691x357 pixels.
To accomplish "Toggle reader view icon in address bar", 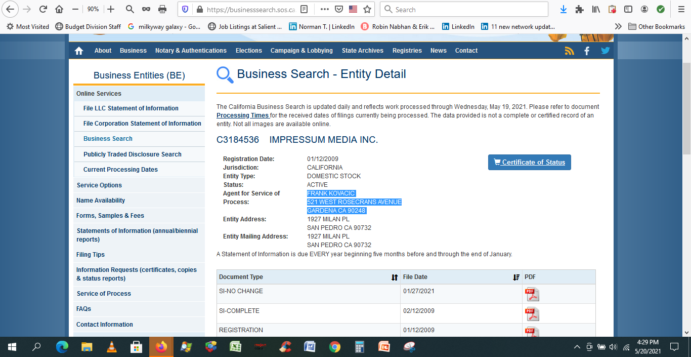I will pyautogui.click(x=304, y=9).
